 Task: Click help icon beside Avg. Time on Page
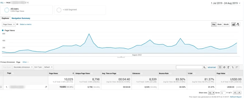click(118, 73)
